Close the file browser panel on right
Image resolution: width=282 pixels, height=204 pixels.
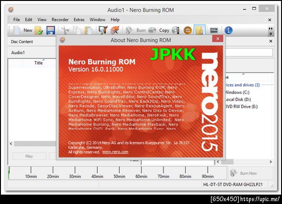[x=271, y=41]
